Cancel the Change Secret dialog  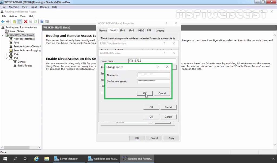162,94
